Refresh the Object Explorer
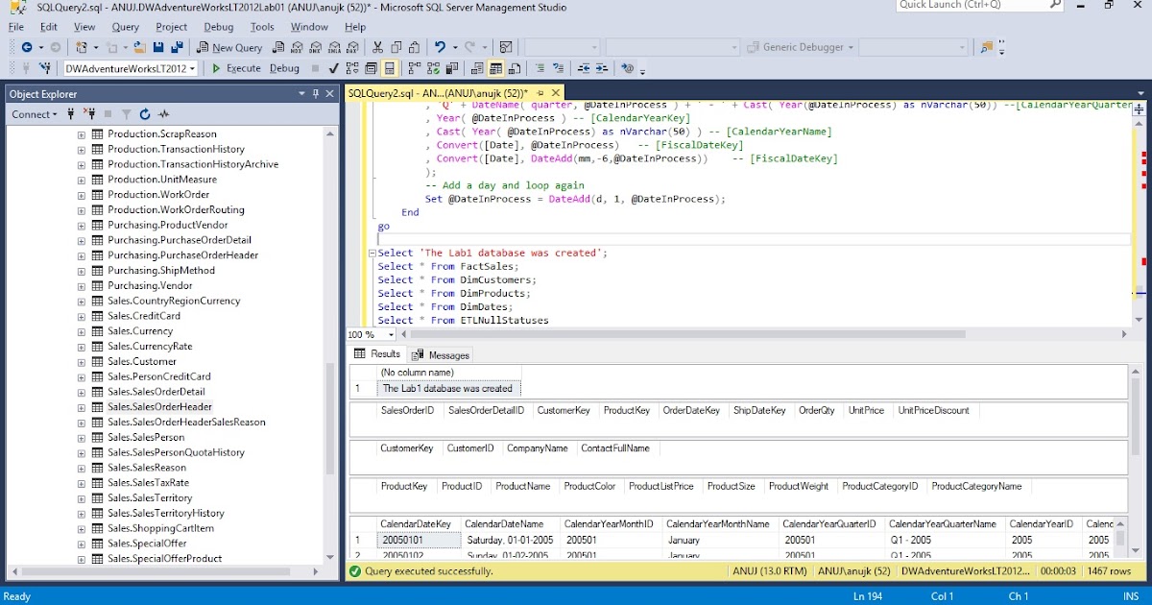 (x=144, y=114)
